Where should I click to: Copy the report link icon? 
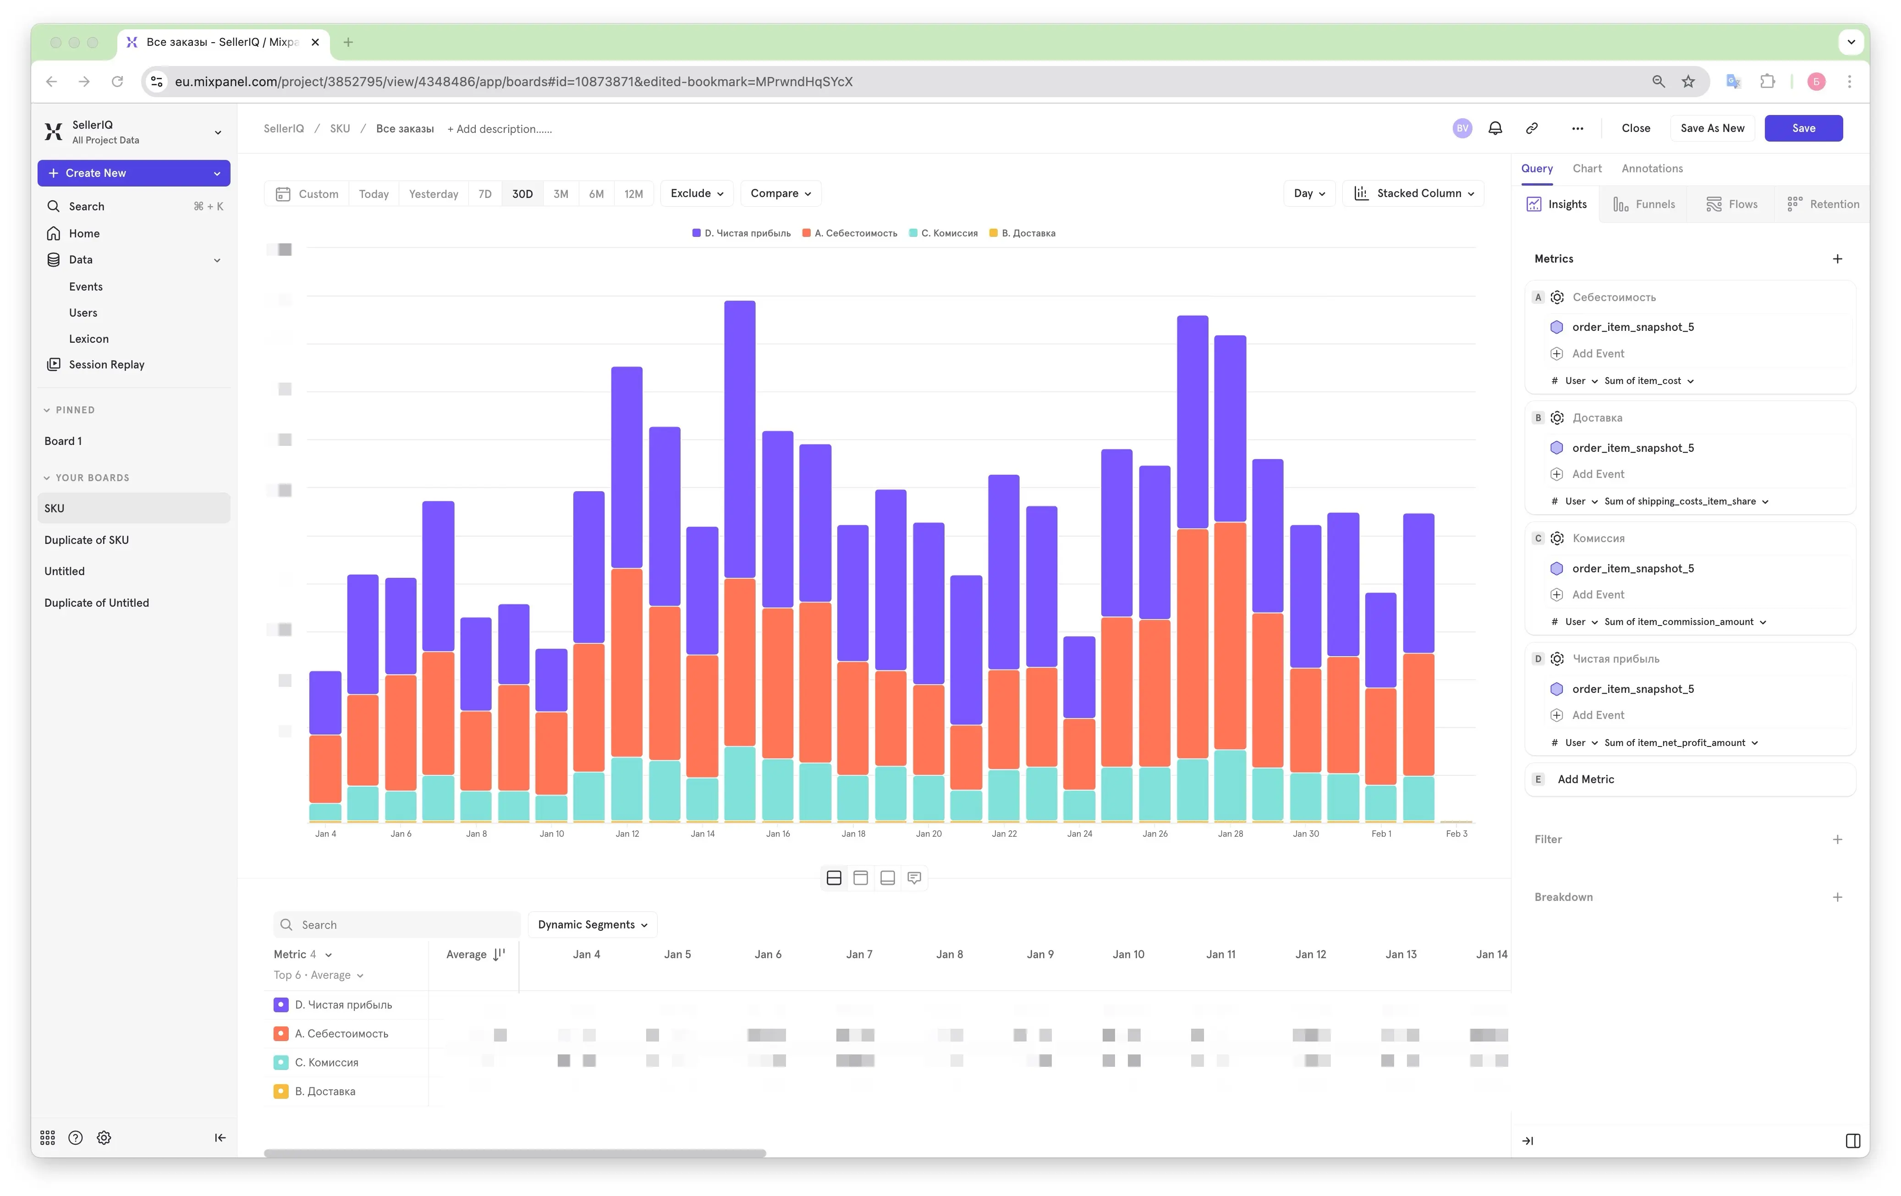pos(1532,129)
